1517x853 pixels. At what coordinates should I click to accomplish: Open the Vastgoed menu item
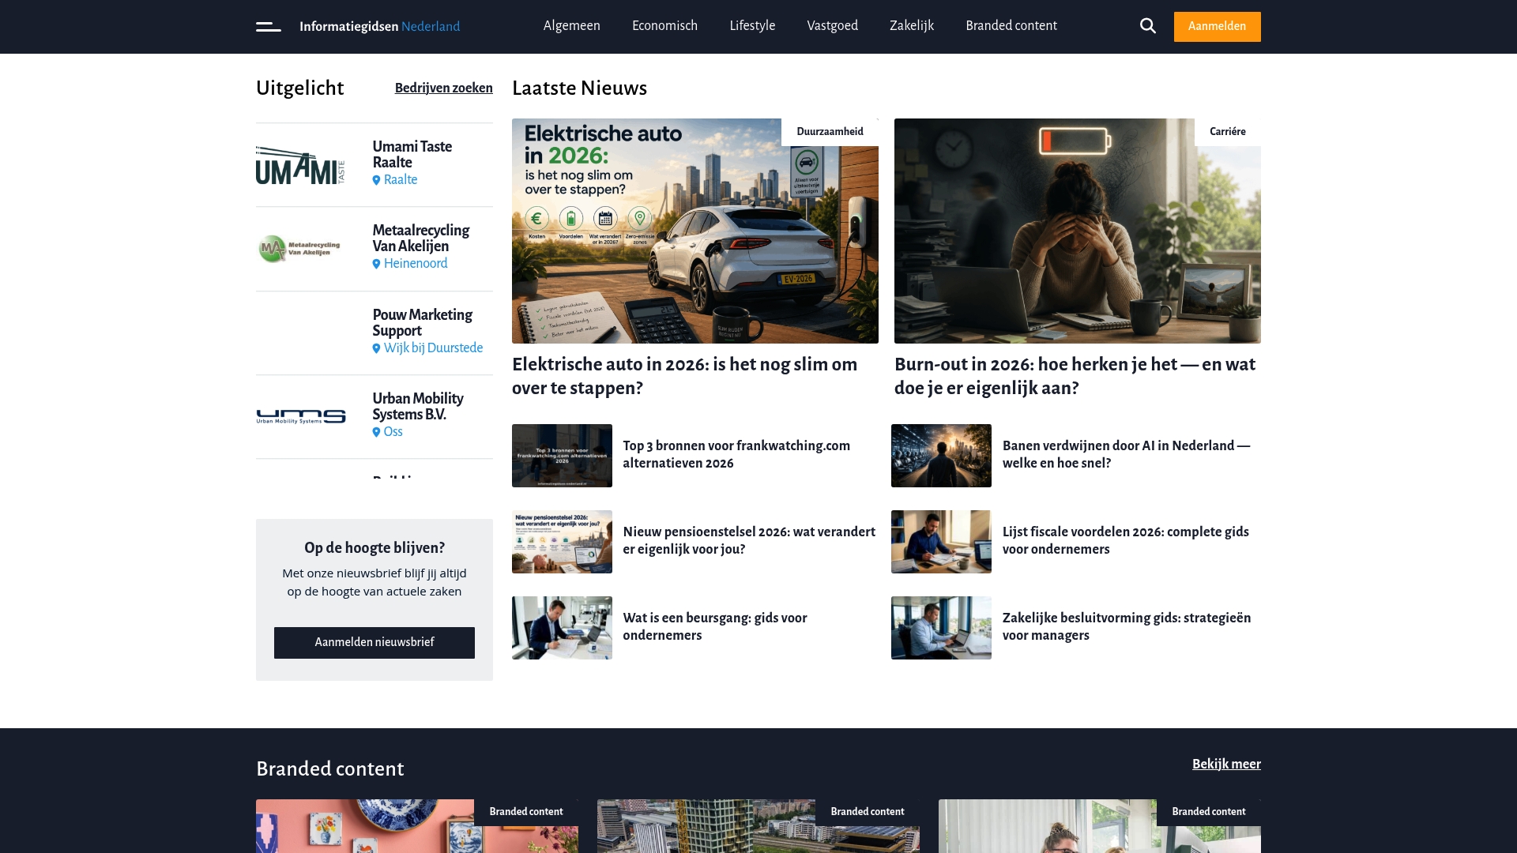point(832,26)
